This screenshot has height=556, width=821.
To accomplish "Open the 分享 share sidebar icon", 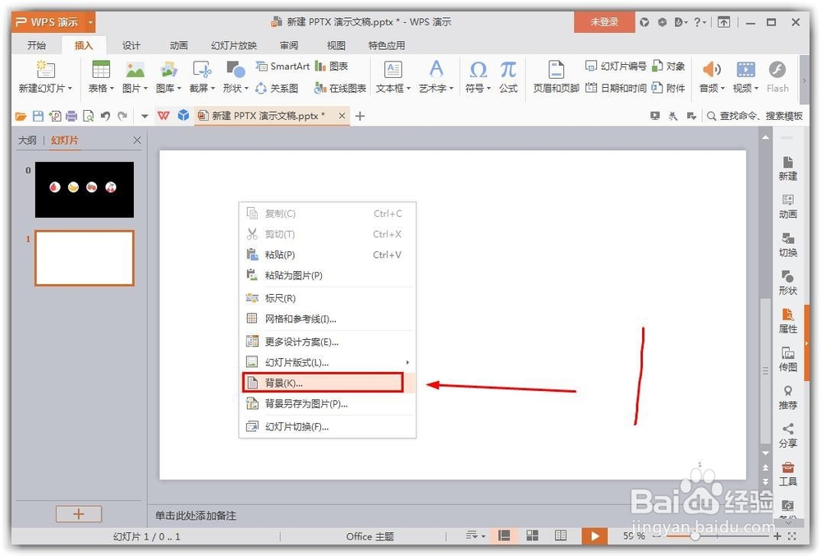I will (788, 435).
